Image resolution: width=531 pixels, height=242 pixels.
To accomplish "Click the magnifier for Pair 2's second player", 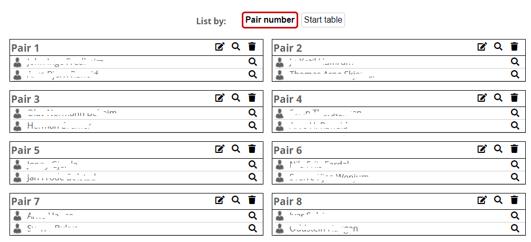I will coord(515,74).
